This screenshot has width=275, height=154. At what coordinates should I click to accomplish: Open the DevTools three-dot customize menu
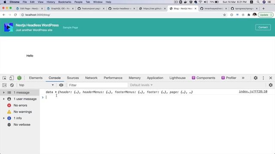tap(263, 78)
